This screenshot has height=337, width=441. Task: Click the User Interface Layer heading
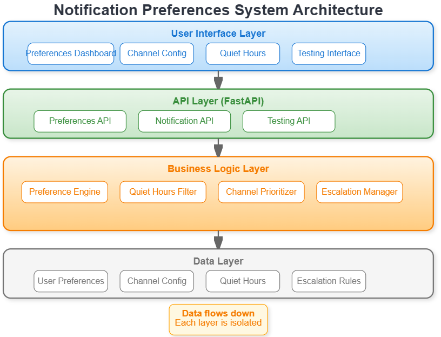[x=218, y=34]
